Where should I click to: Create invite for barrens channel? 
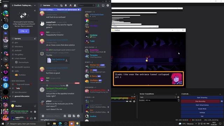click(35, 38)
